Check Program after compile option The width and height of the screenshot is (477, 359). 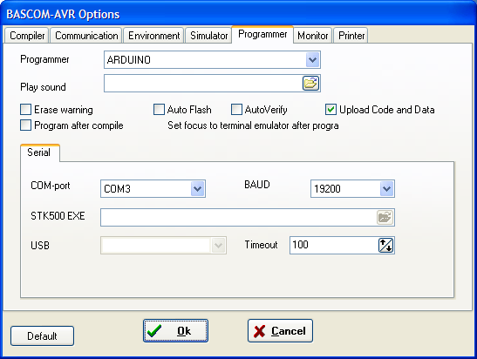[25, 125]
